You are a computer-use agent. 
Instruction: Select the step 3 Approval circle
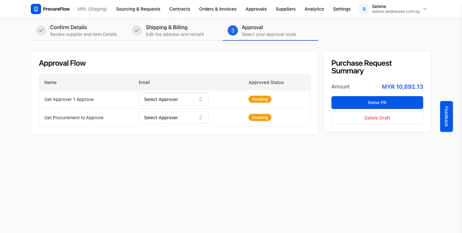233,30
